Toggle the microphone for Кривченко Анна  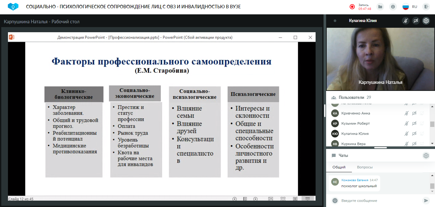406,113
